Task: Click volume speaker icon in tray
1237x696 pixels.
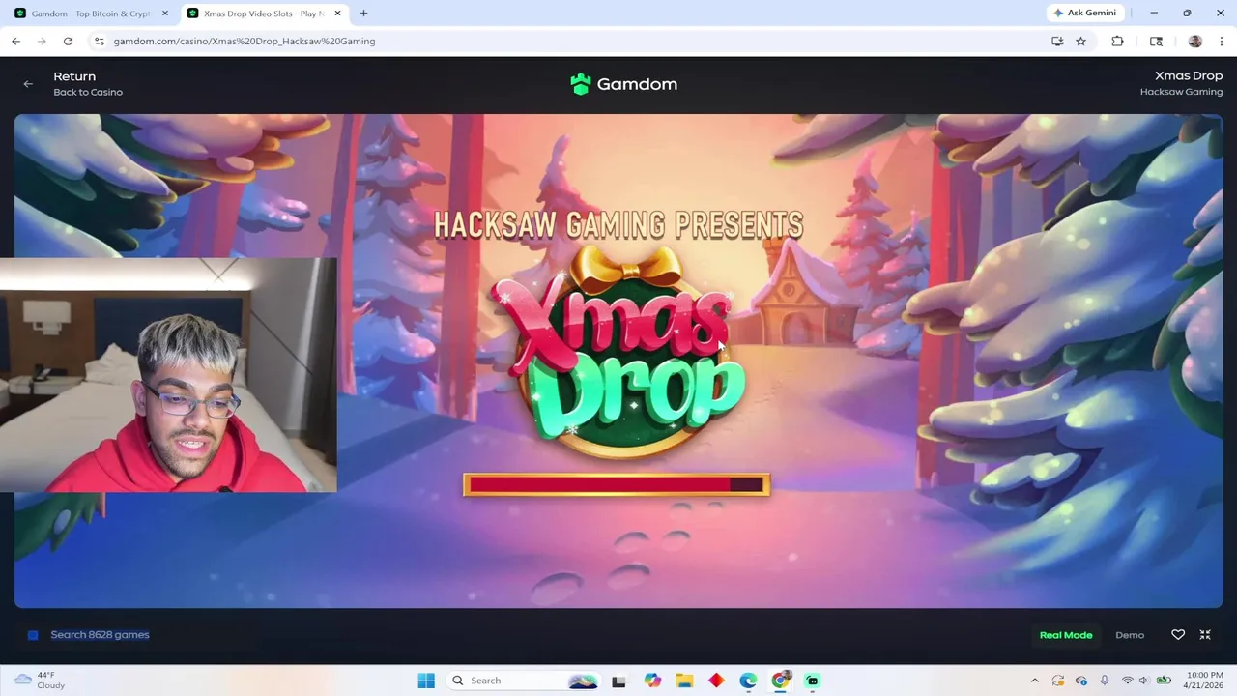Action: pyautogui.click(x=1144, y=681)
